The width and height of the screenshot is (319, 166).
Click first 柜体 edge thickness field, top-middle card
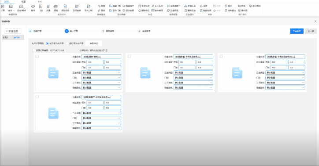click(187, 62)
